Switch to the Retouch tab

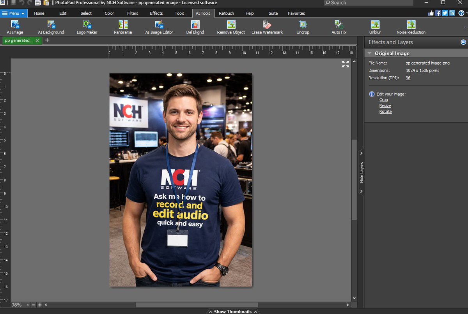pos(226,13)
